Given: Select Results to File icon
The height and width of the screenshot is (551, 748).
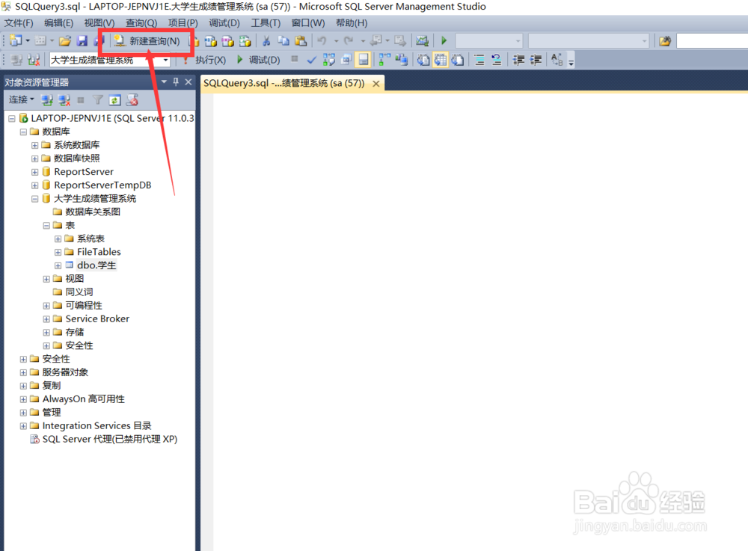Looking at the screenshot, I should (458, 60).
